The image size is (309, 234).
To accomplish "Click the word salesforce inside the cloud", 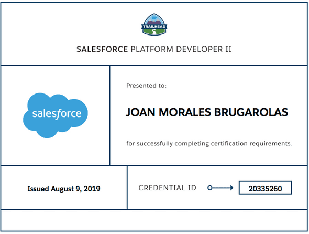I will point(57,114).
